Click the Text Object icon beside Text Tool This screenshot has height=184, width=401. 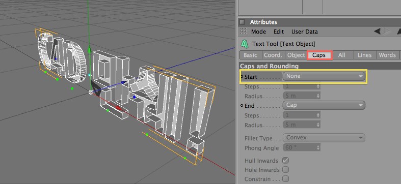click(x=245, y=44)
